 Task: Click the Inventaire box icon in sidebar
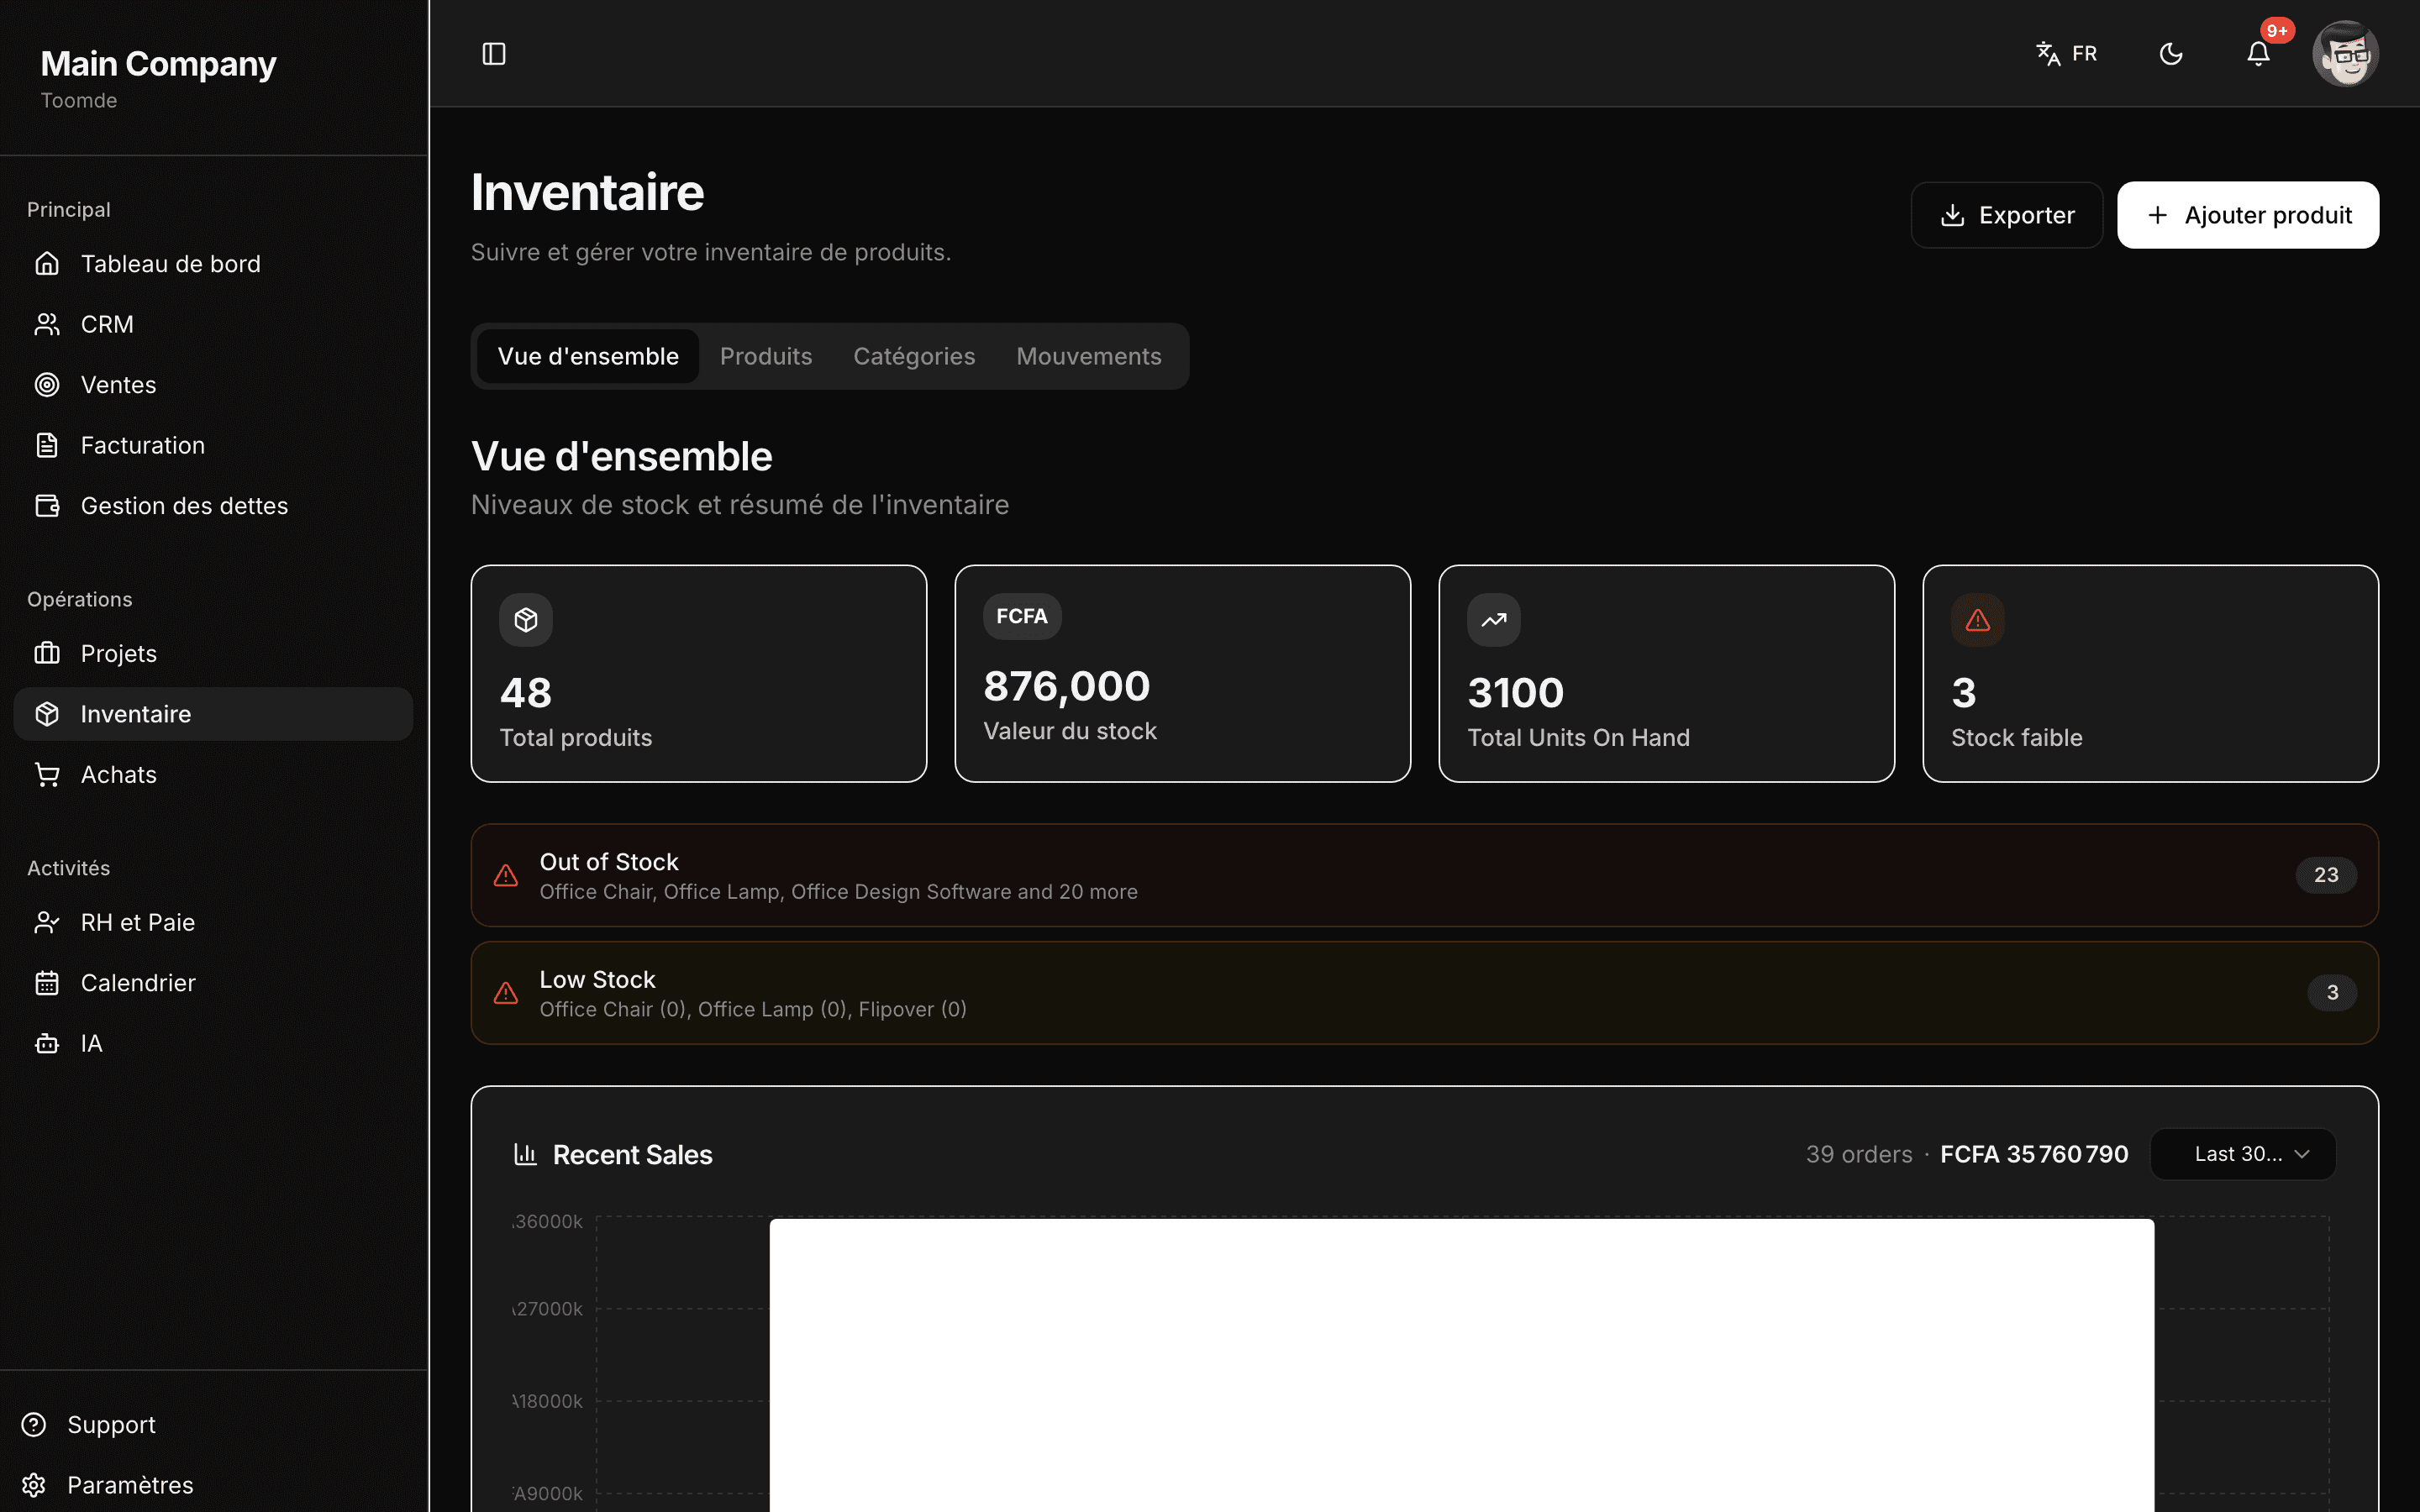(47, 714)
